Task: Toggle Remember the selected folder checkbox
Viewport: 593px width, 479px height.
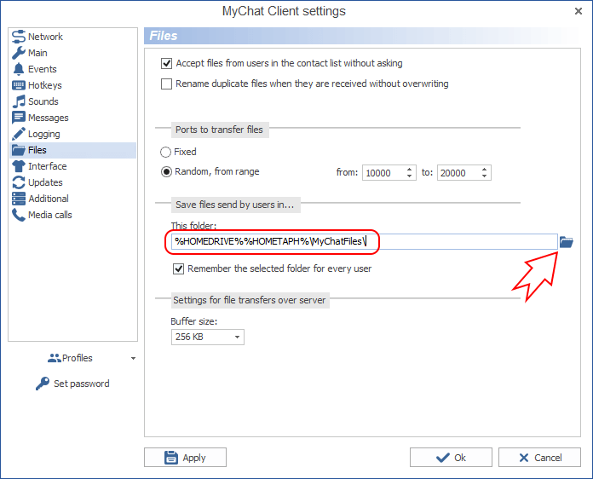Action: point(179,269)
